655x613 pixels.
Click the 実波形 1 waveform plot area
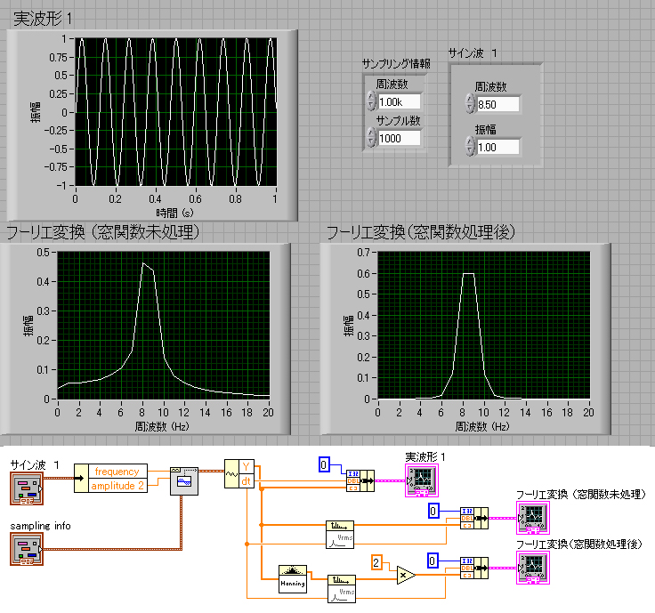pos(175,111)
